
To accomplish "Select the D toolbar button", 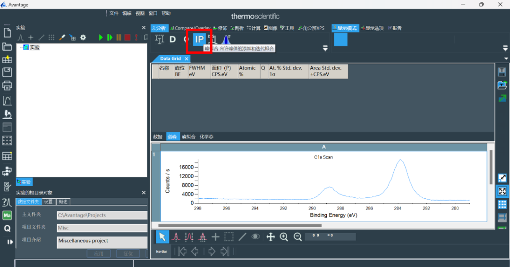I will coord(173,40).
